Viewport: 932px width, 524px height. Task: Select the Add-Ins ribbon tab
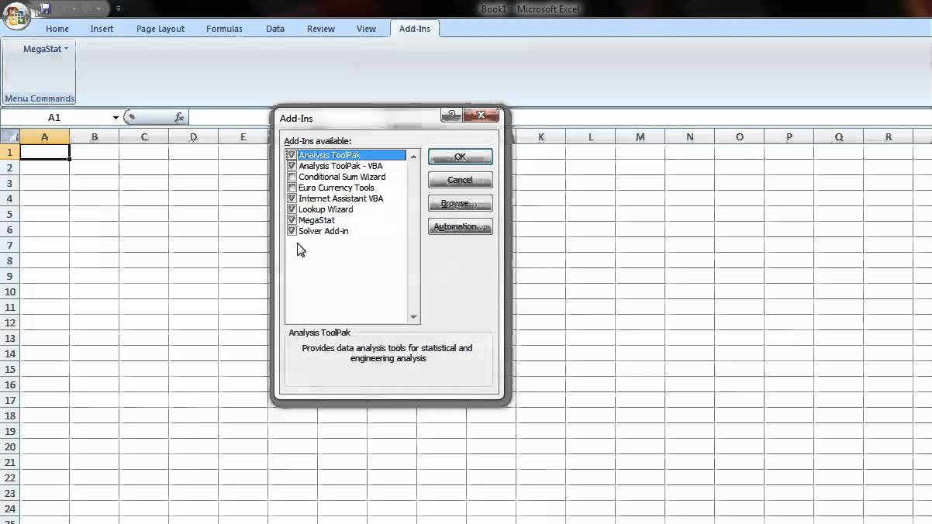pos(415,29)
